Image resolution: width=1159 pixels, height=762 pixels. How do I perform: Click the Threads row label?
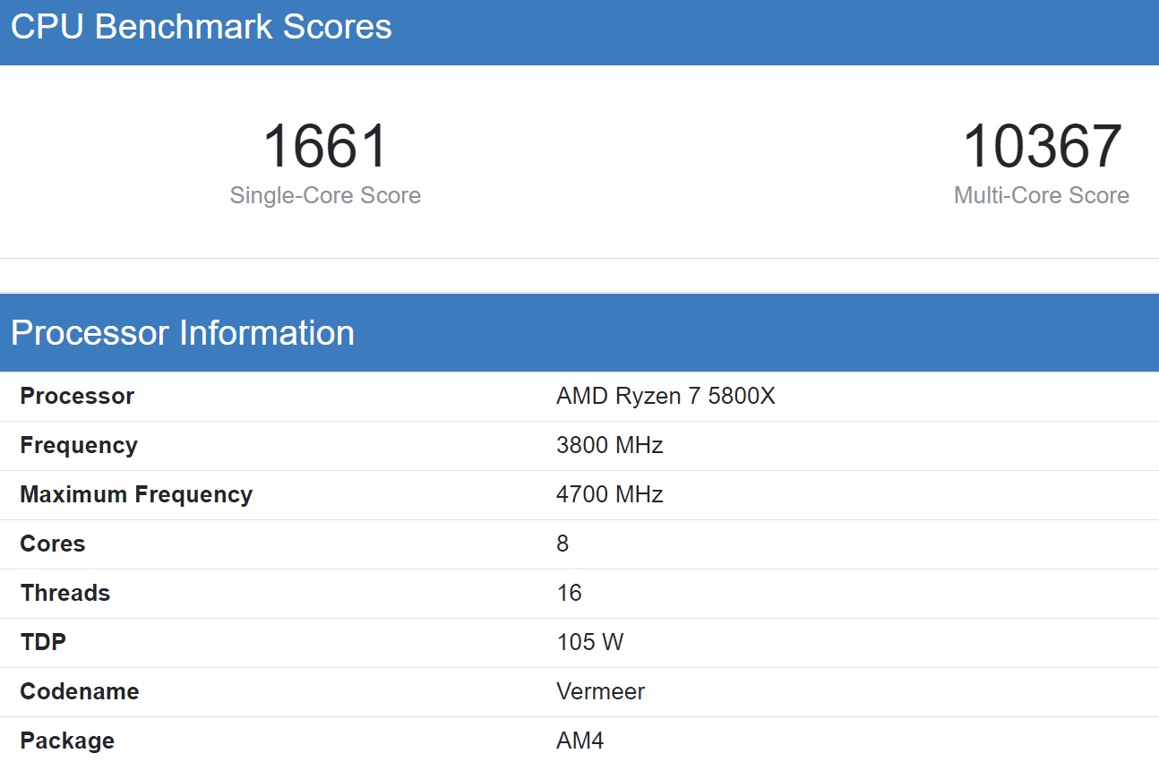pyautogui.click(x=65, y=593)
